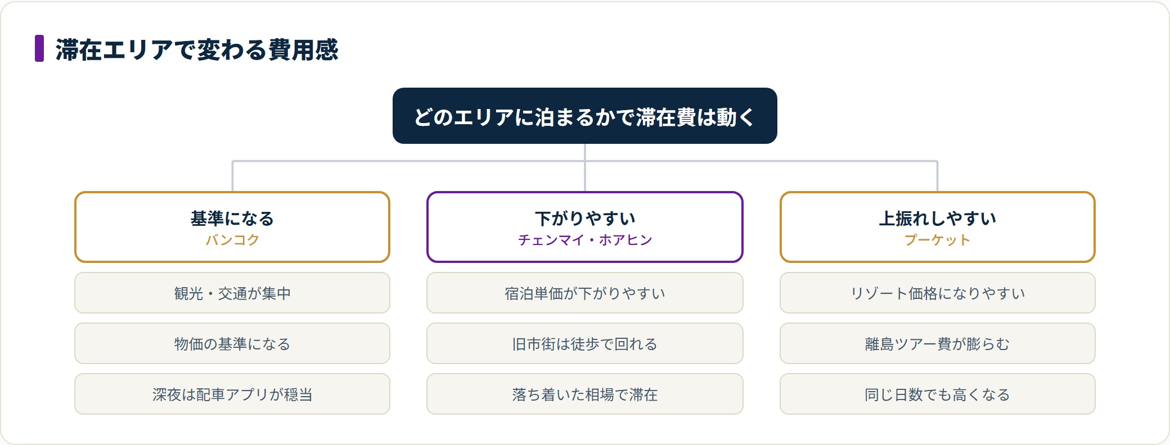Choose the 観光・交通が集中 item
Screen dimensions: 1170x445
[232, 293]
